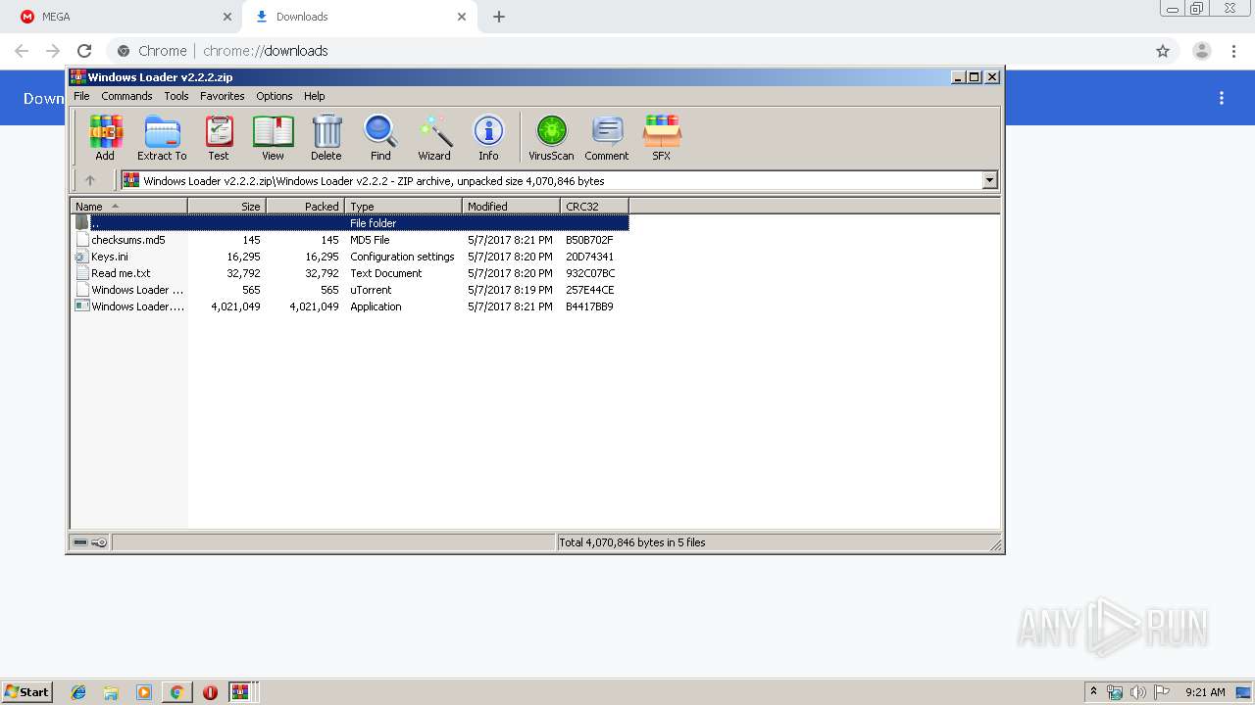Screen dimensions: 1255x705
Task: Open Internet Explorer from the taskbar
Action: pyautogui.click(x=78, y=692)
